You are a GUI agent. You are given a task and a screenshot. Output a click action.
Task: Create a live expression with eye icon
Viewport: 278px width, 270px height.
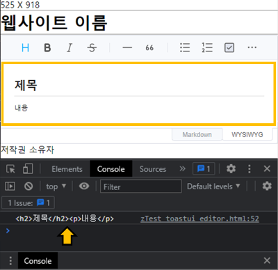(84, 186)
